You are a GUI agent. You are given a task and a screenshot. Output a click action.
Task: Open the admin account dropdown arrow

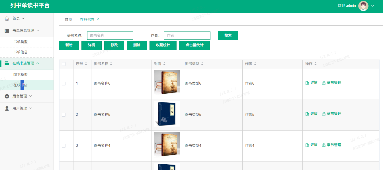coord(372,6)
